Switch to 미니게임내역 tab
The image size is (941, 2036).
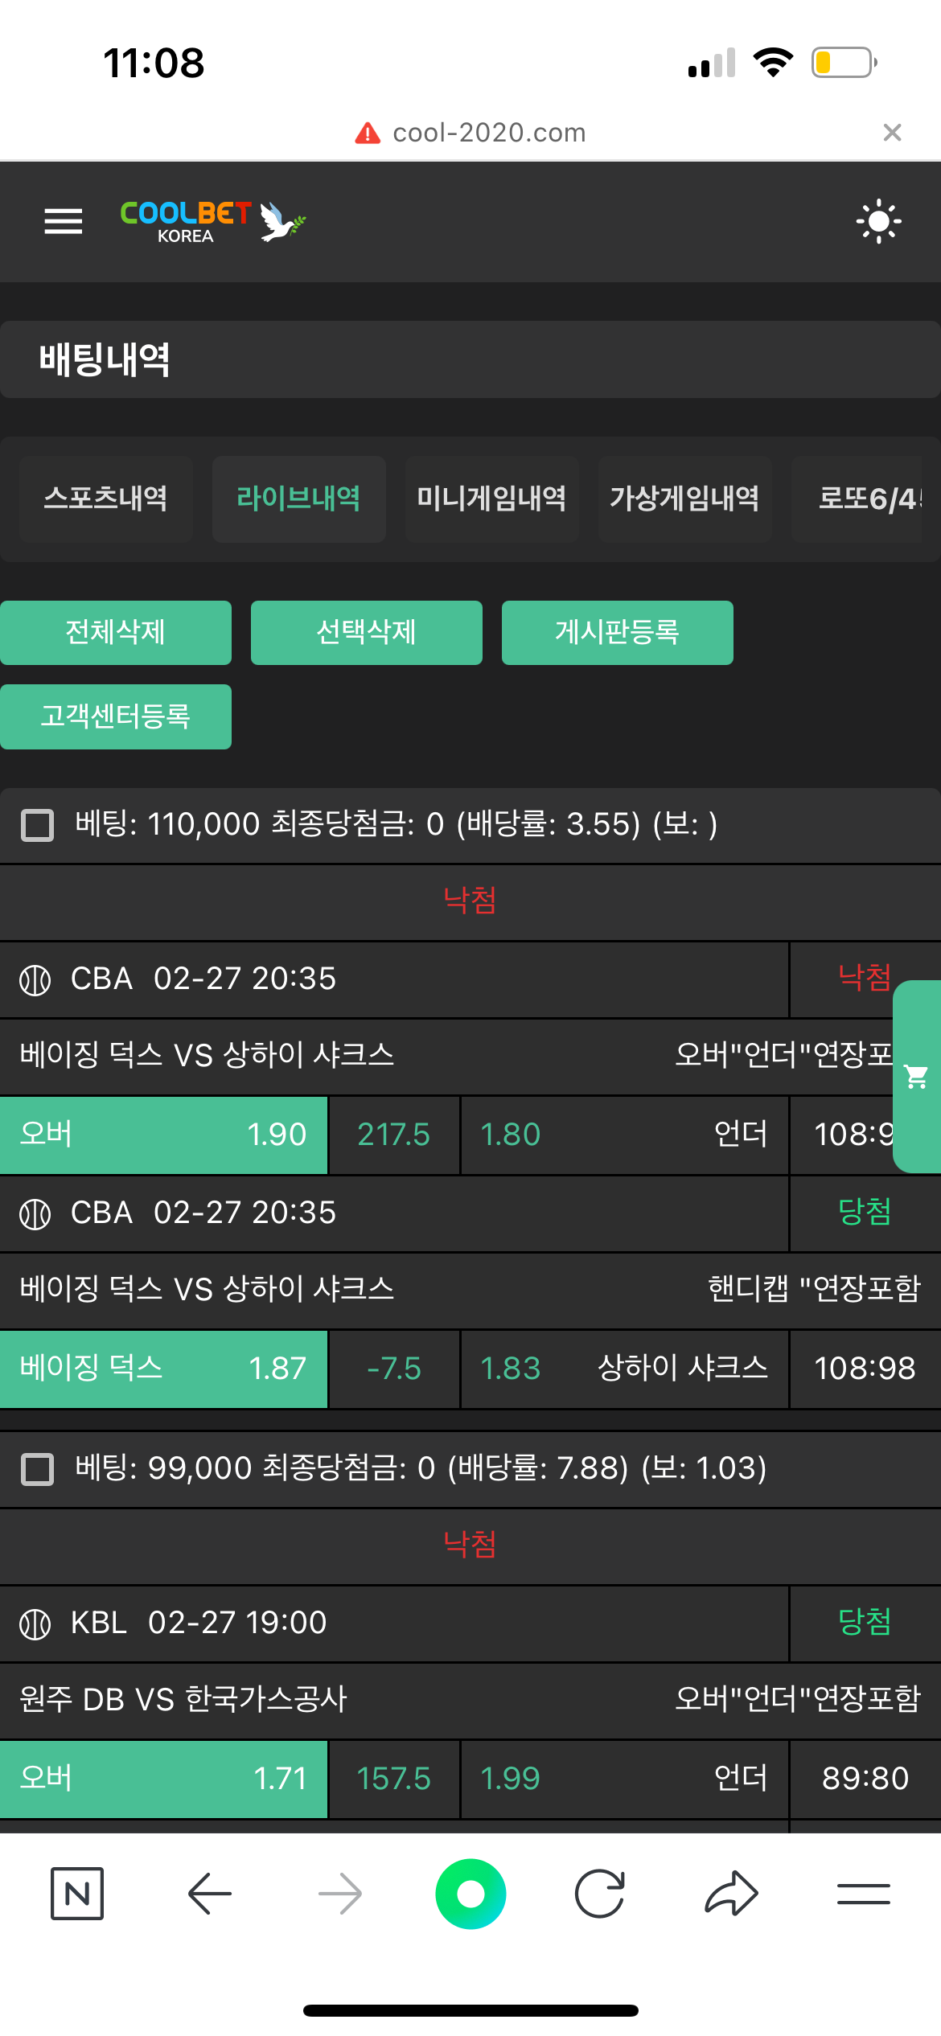pyautogui.click(x=491, y=499)
